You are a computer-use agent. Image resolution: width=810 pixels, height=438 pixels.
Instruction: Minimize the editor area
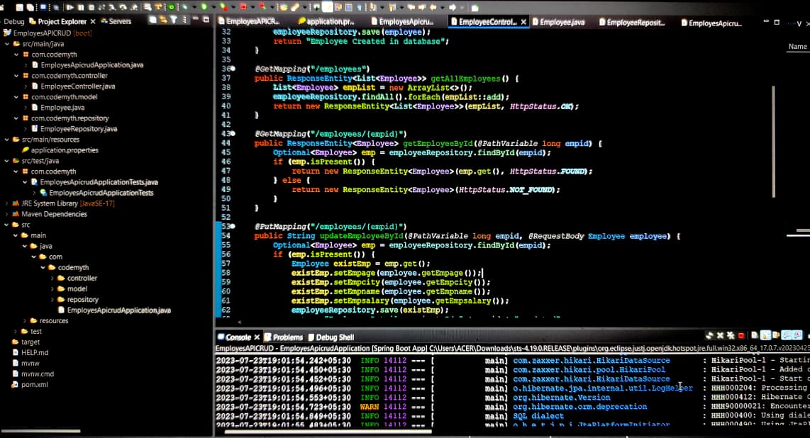[x=766, y=22]
